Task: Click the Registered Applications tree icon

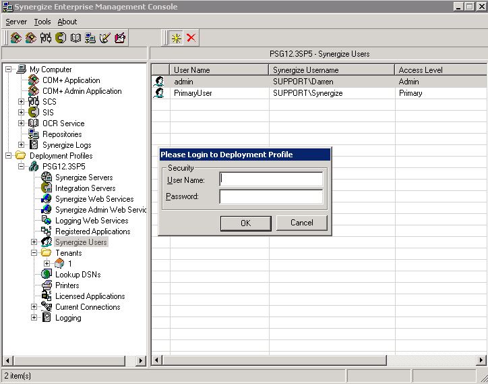Action: [x=47, y=231]
